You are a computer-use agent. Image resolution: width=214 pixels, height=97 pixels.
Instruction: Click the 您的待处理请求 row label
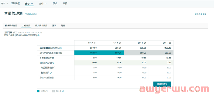[46, 78]
